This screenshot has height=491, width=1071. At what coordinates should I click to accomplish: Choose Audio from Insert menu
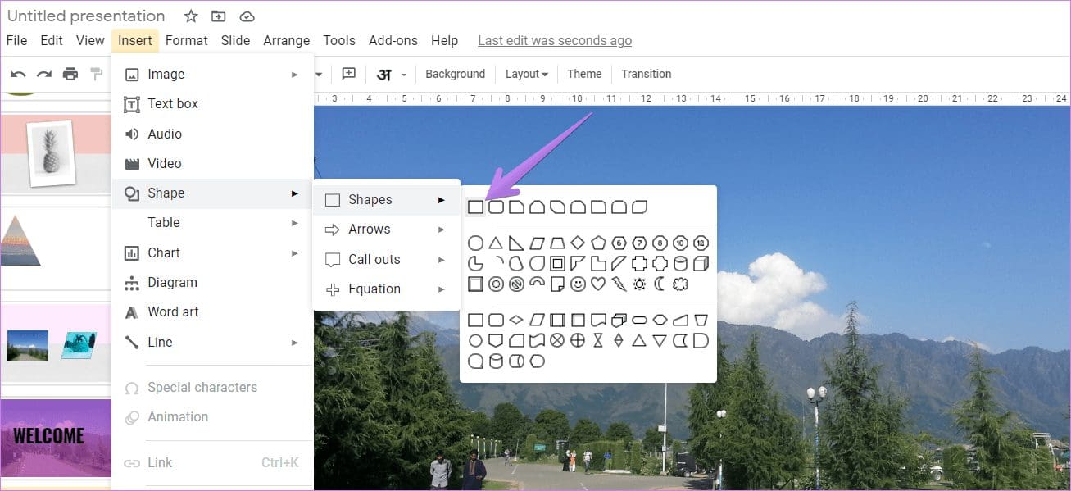[212, 134]
